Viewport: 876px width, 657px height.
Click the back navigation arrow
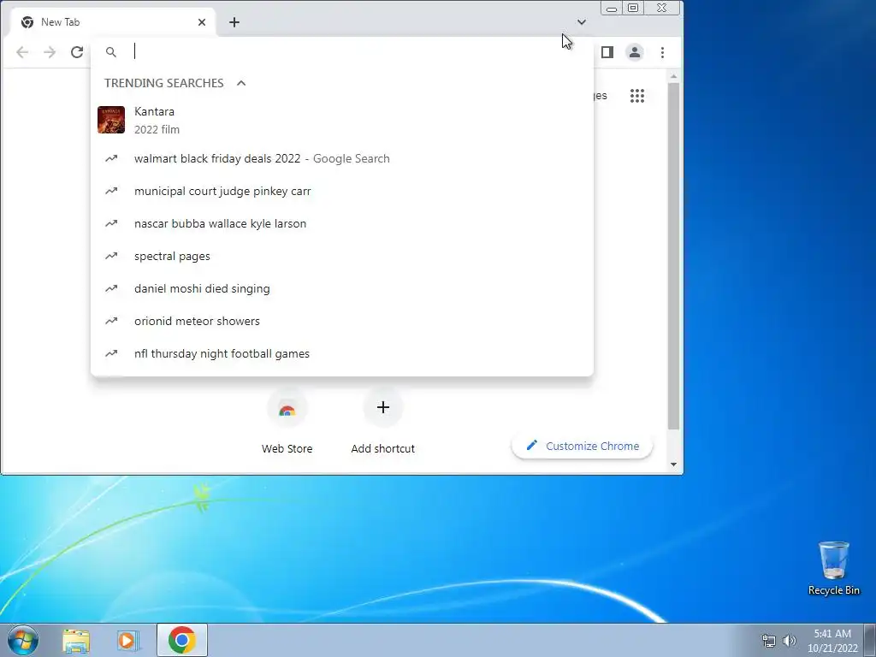pyautogui.click(x=22, y=52)
